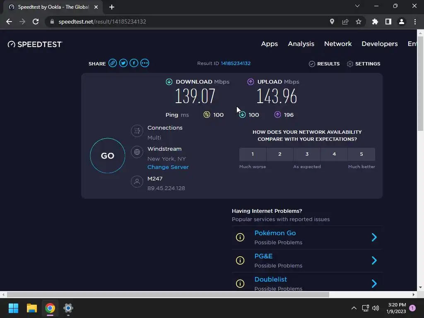The image size is (424, 318).
Task: Share the result on Facebook
Action: tap(134, 63)
